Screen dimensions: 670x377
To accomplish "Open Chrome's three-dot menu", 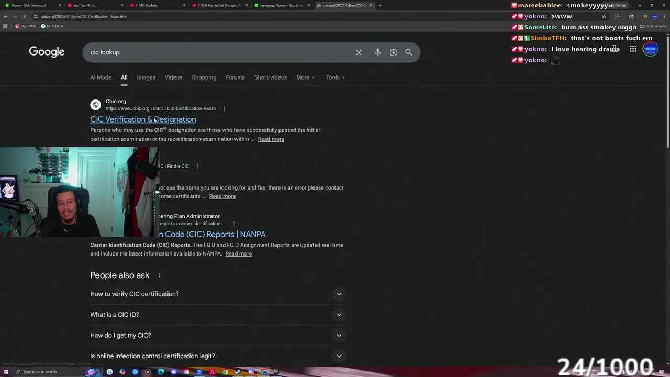I will 664,16.
